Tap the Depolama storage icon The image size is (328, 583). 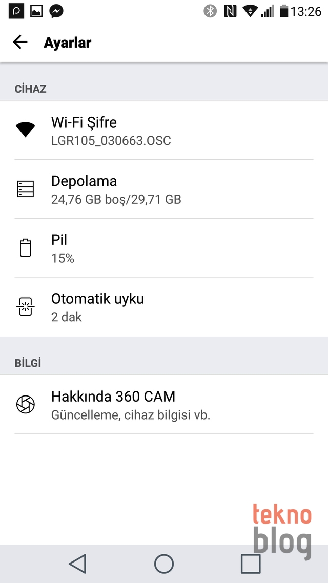(x=25, y=189)
